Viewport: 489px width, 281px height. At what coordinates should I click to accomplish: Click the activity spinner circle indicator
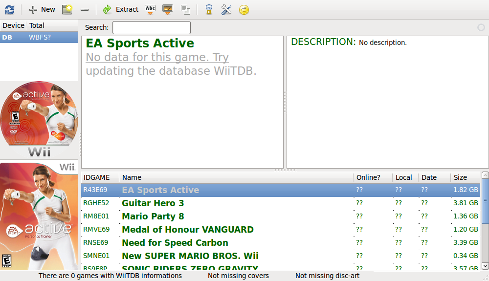click(481, 27)
